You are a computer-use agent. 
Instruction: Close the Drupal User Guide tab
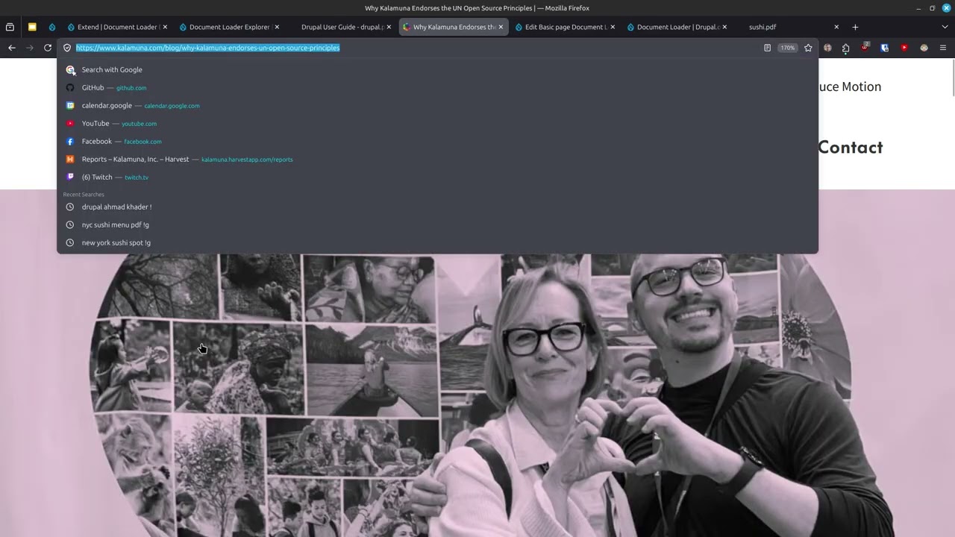pyautogui.click(x=389, y=27)
